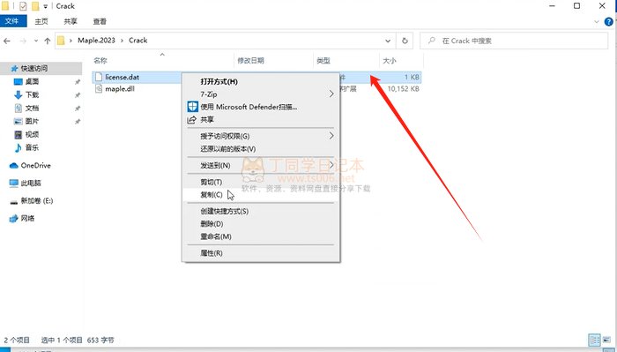Click the new folder quick access icon
617x352 pixels.
click(x=35, y=6)
